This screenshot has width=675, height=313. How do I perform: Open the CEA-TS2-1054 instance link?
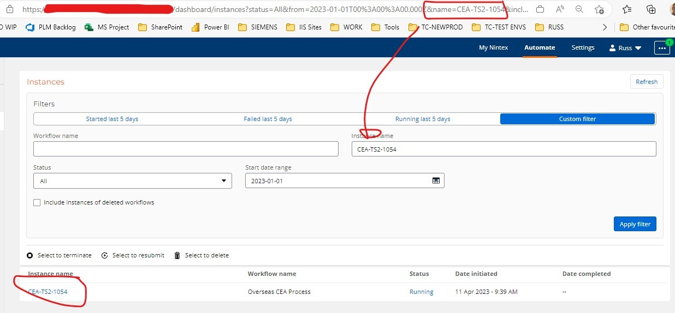pos(48,292)
